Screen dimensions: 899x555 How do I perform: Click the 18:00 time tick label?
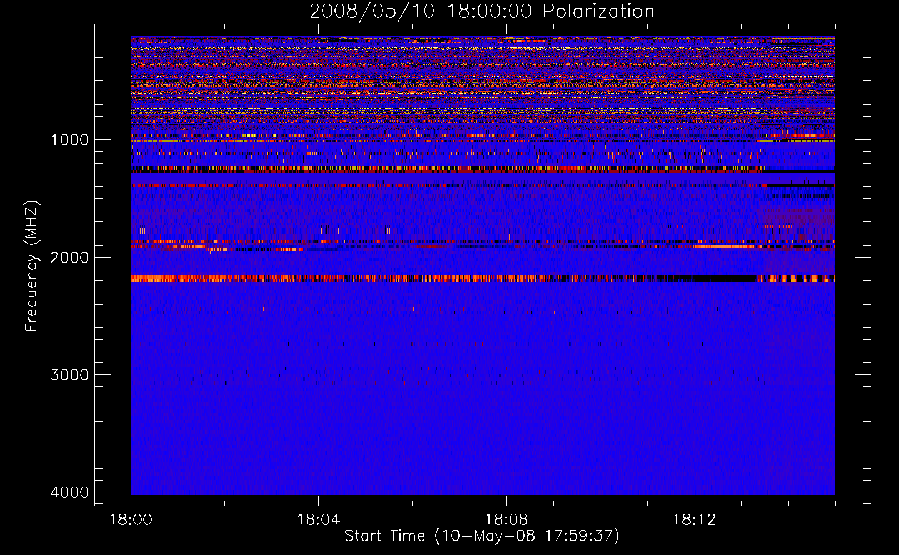(131, 520)
